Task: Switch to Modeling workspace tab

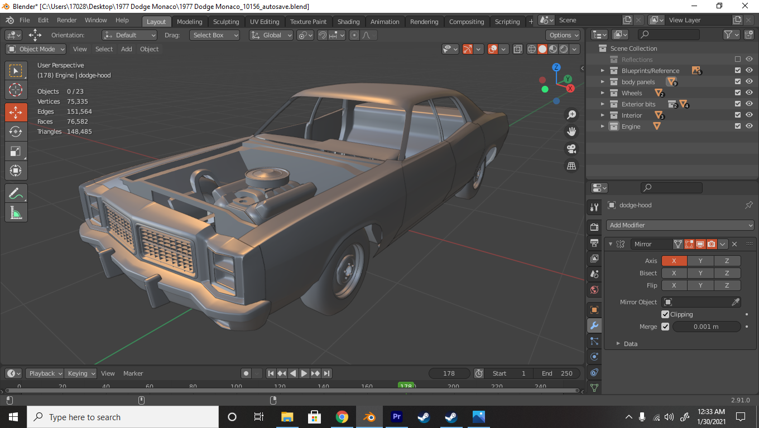Action: [190, 22]
